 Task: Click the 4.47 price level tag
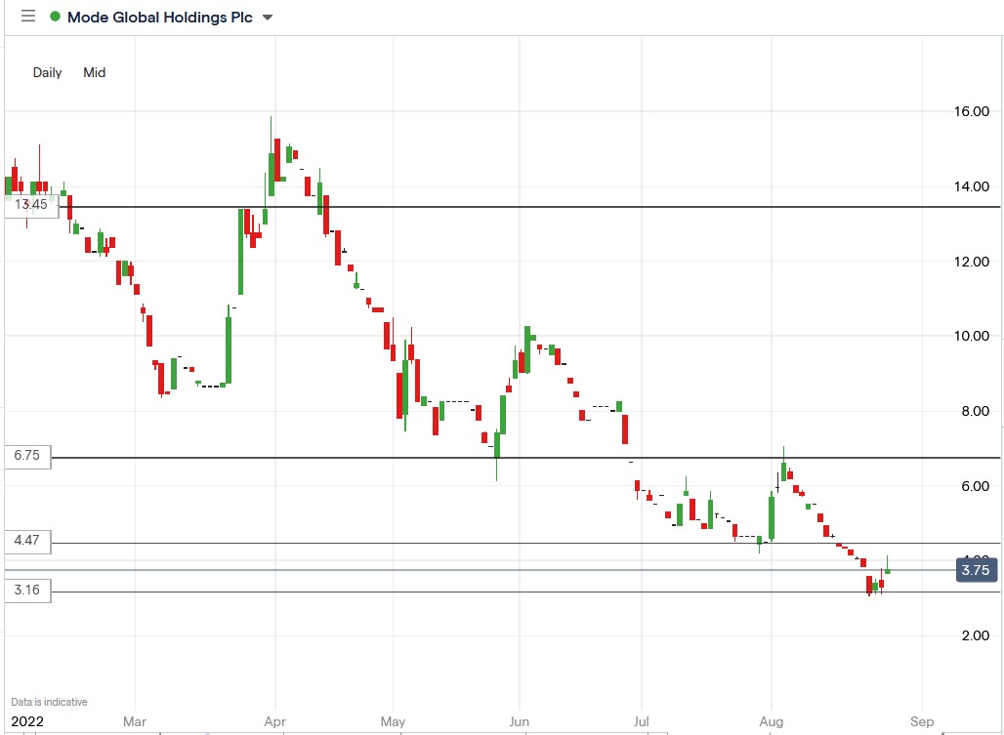pos(26,542)
